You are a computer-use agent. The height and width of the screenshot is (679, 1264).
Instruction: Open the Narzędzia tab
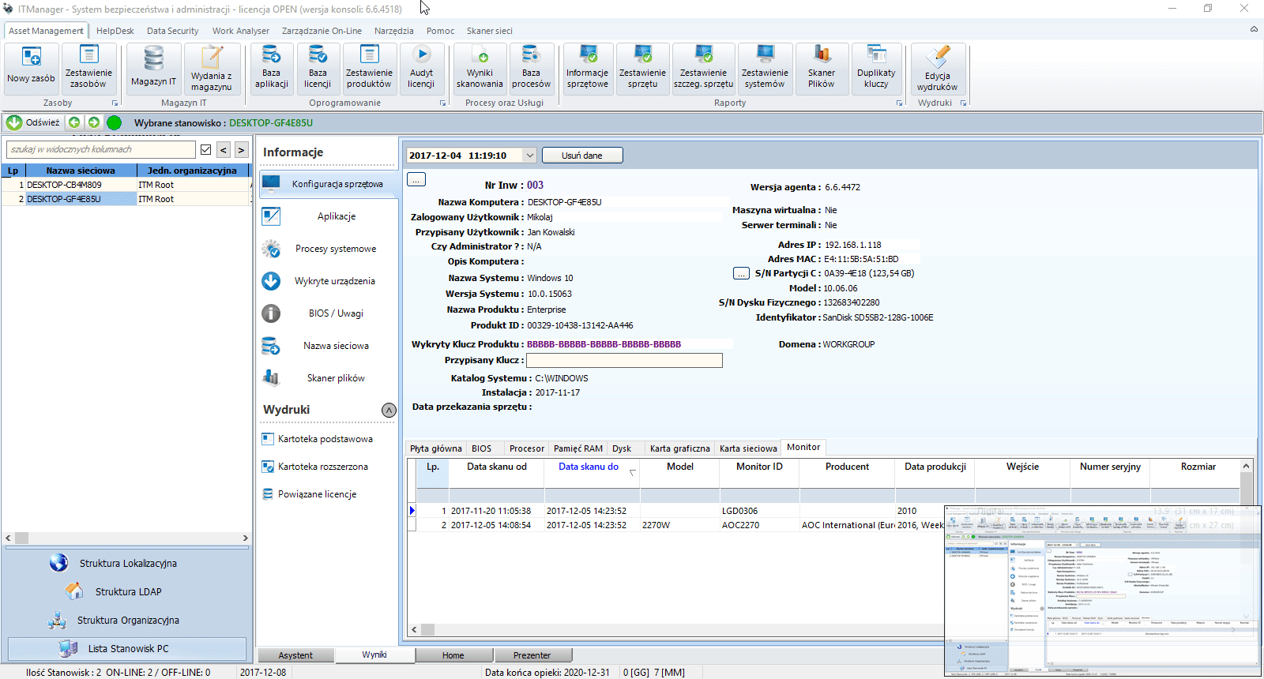(x=394, y=31)
